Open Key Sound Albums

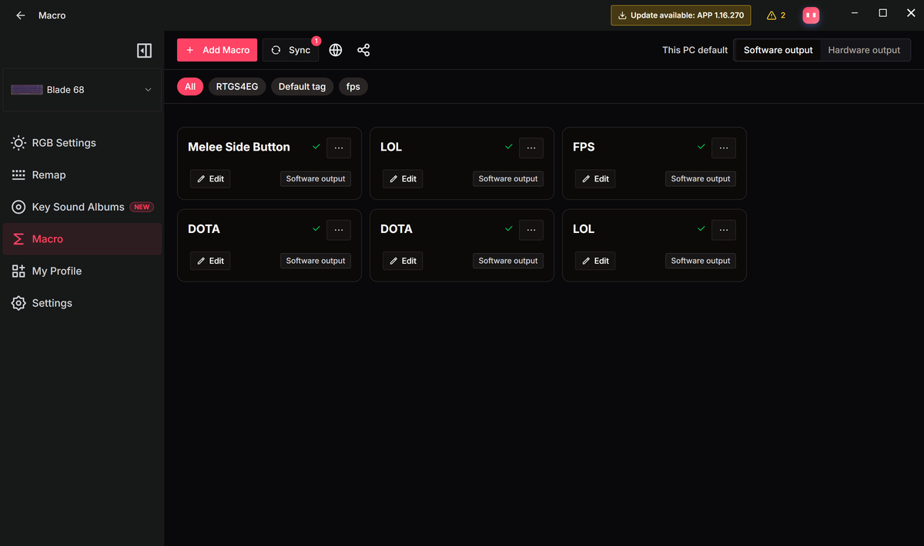82,207
